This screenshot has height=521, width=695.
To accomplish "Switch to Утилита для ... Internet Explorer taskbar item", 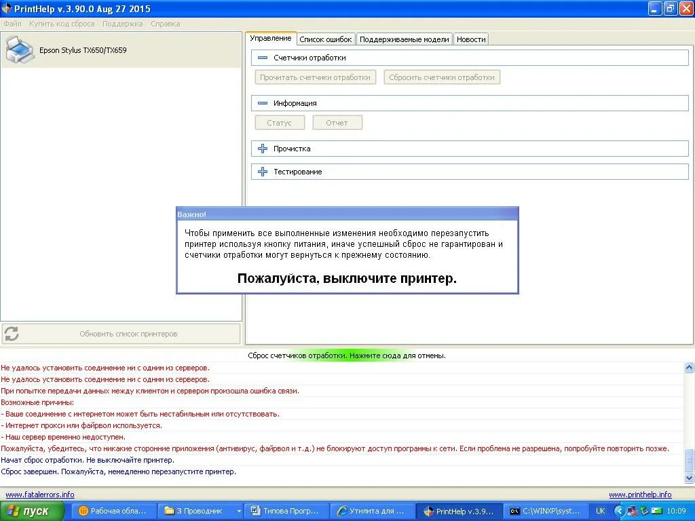I will coord(373,512).
